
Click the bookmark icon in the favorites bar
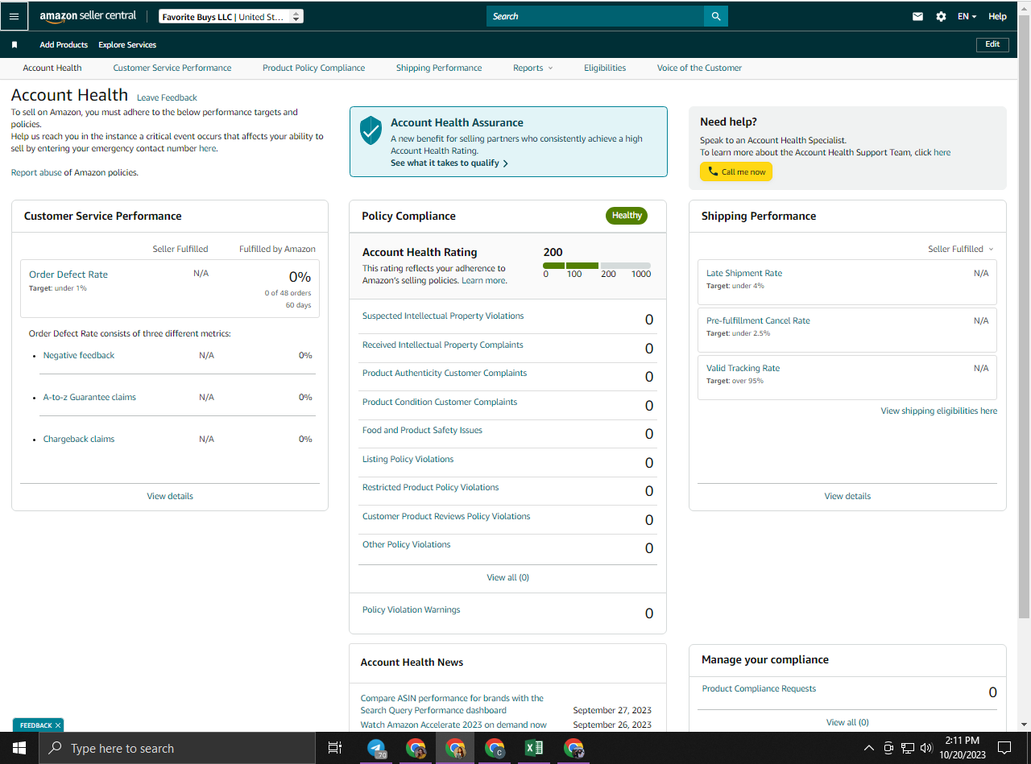tap(14, 45)
